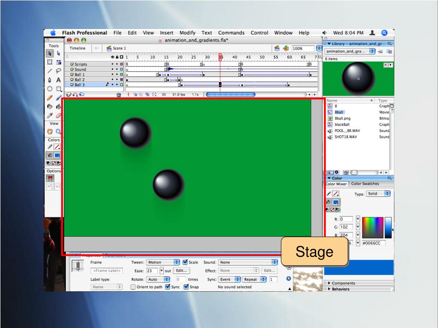Screen dimensions: 438x328
Task: Uncheck the Scale checkbox
Action: pos(185,262)
